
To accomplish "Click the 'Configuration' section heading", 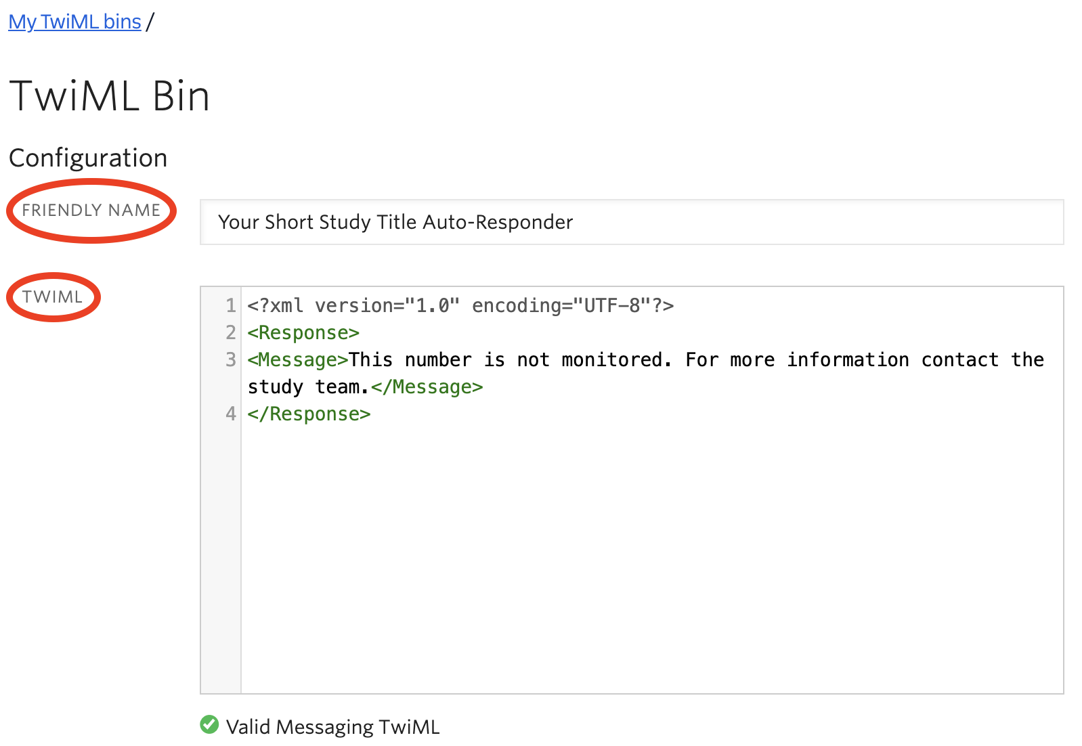I will click(x=88, y=158).
